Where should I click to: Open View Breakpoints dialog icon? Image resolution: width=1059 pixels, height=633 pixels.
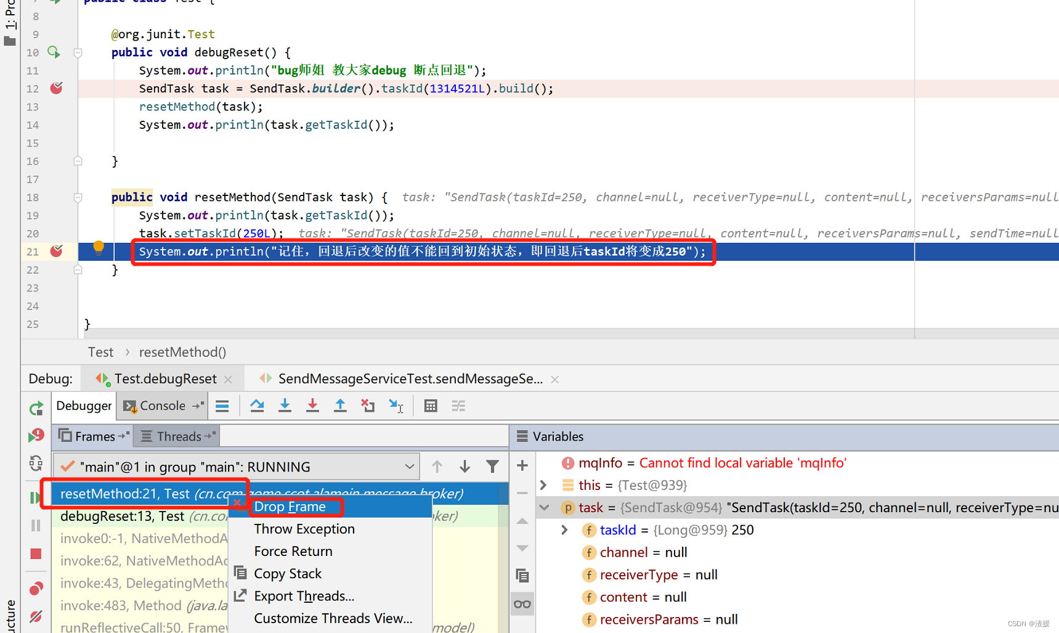point(36,587)
